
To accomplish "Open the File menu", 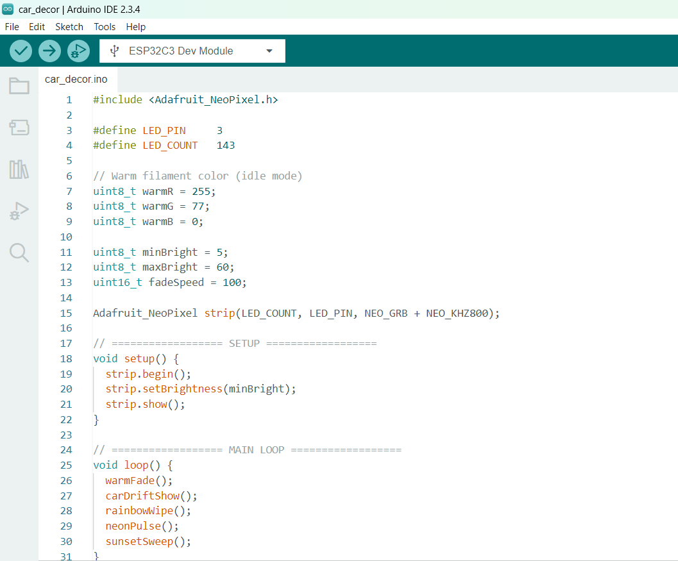I will point(12,27).
